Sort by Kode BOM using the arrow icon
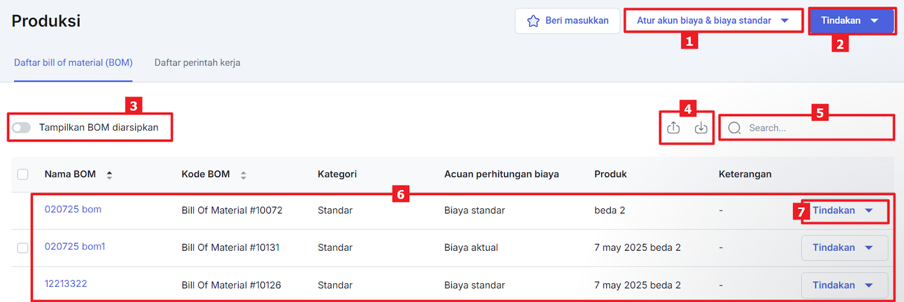Screen dimensions: 904x302 [244, 175]
